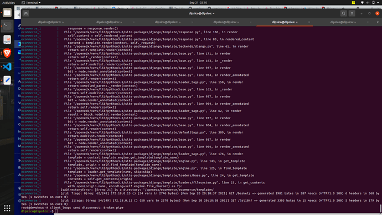Show applications grid in the dock

pos(7,208)
